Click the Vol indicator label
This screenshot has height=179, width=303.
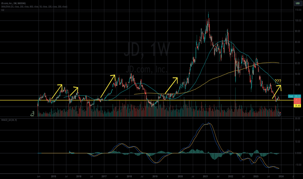pyautogui.click(x=3, y=10)
